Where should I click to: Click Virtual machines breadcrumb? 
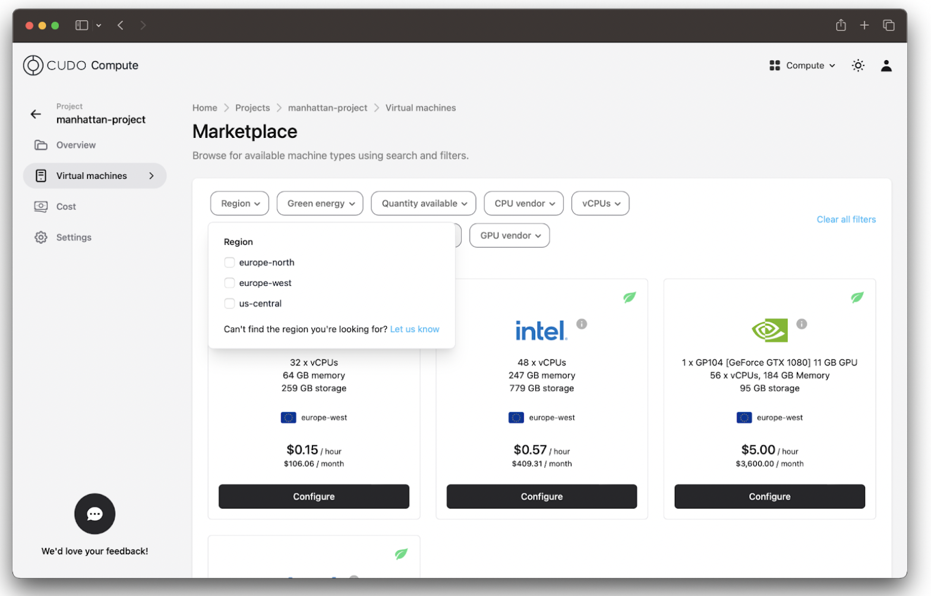click(x=421, y=108)
